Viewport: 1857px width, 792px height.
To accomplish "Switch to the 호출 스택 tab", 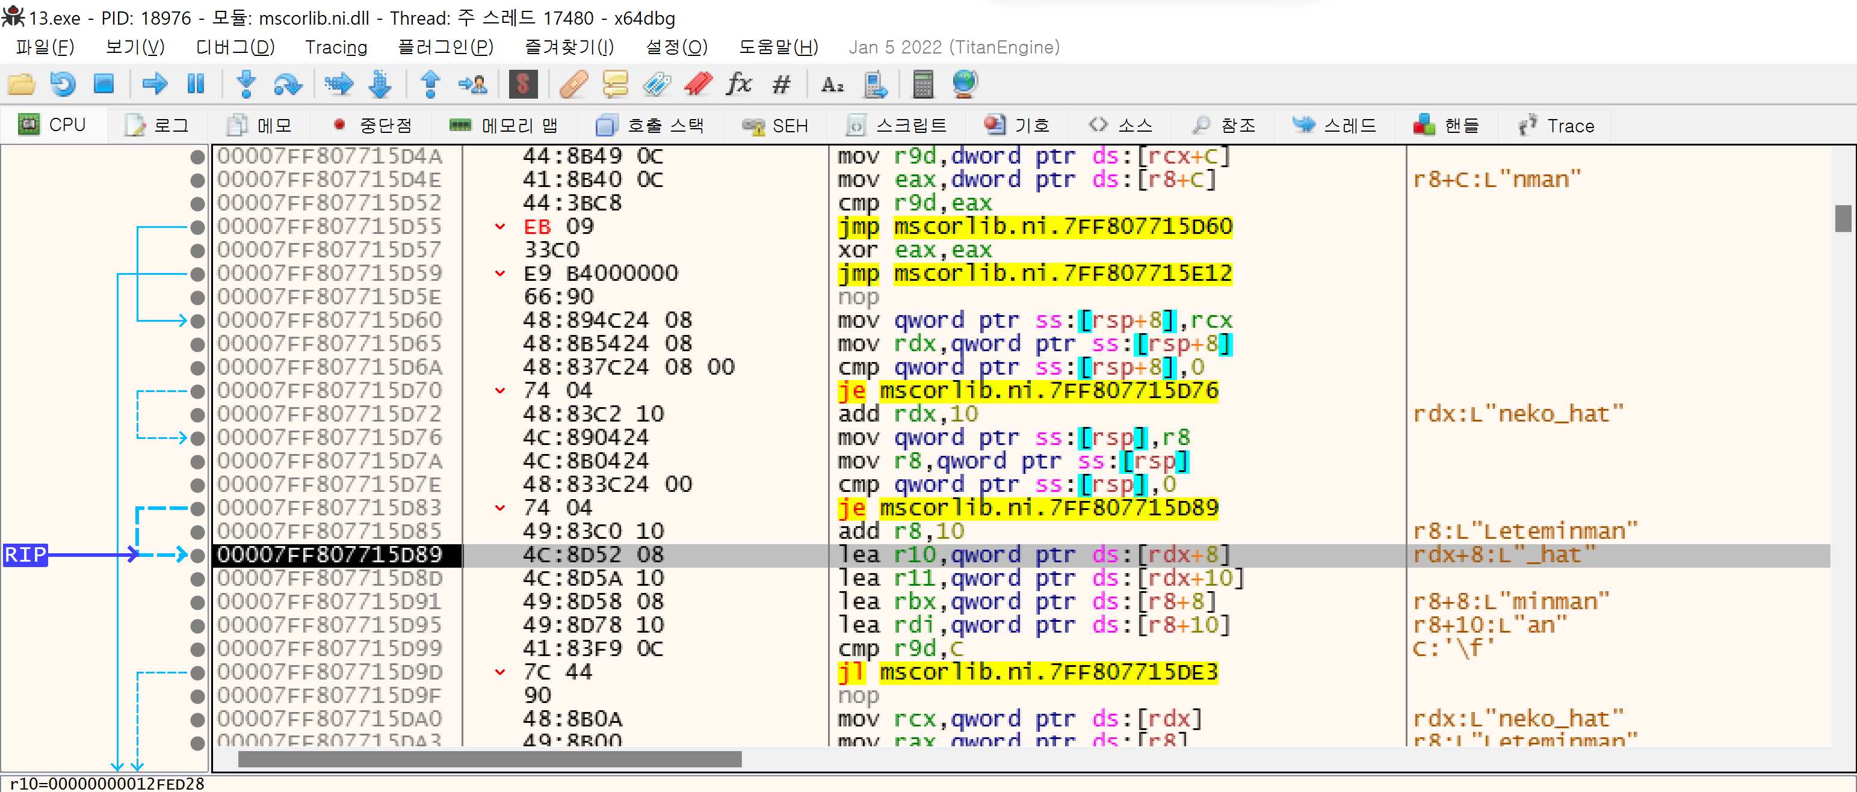I will [649, 126].
